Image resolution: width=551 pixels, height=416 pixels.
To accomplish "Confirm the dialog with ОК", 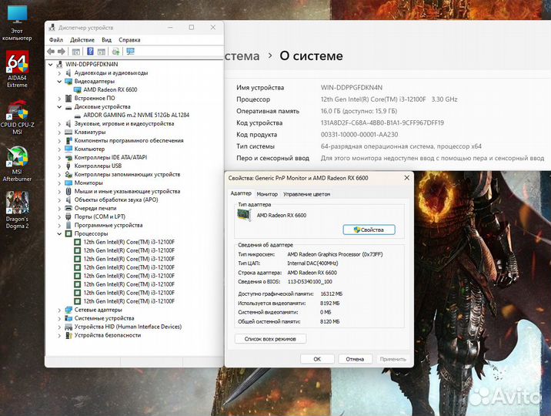I will click(x=317, y=359).
